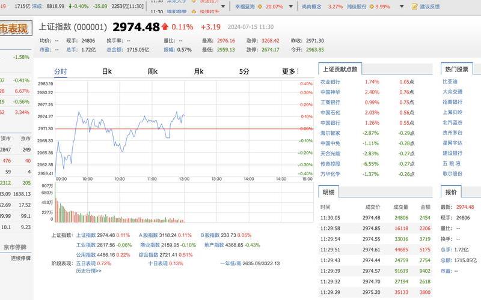Viewport: 481px width, 300px height.
Task: Select the 明细 tab
Action: (328, 192)
